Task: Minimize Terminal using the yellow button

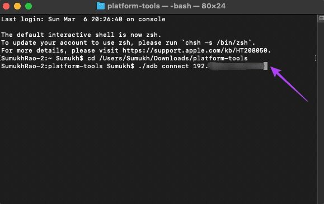Action: click(17, 6)
